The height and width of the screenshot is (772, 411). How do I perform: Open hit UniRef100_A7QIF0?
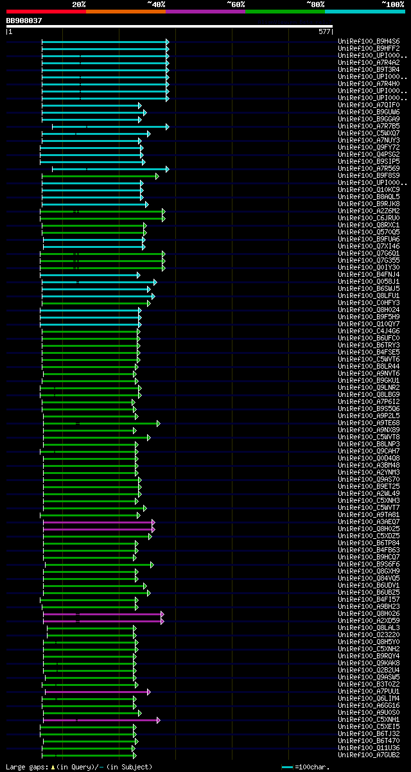(369, 105)
